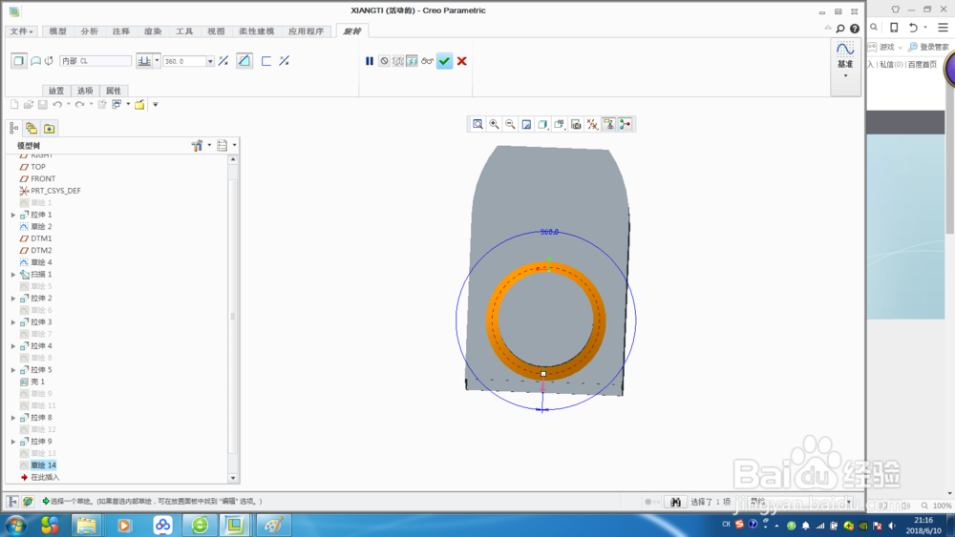Open quick access toolbar customize arrow
Image resolution: width=955 pixels, height=537 pixels.
pos(156,105)
